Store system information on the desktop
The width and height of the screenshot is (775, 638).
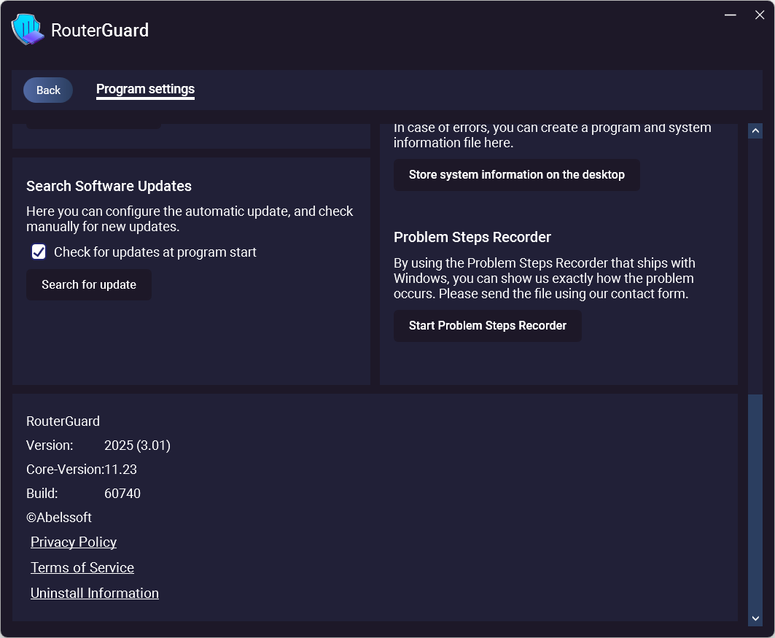point(516,174)
